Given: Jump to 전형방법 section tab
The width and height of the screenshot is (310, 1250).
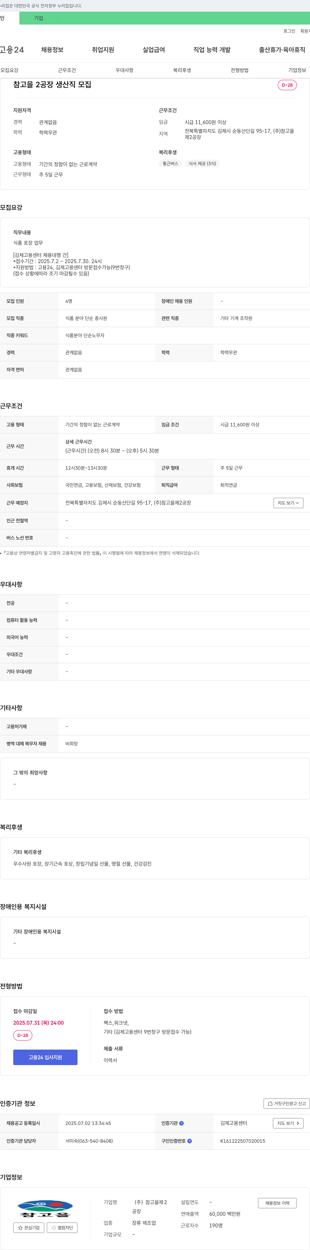Looking at the screenshot, I should (x=240, y=70).
